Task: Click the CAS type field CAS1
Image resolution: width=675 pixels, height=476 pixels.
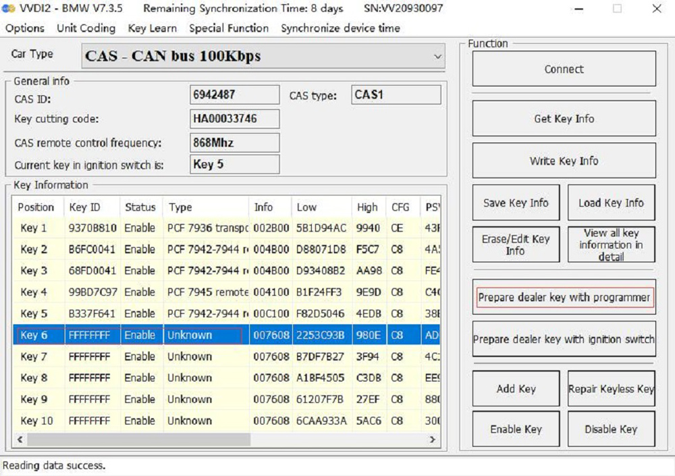Action: click(x=396, y=95)
